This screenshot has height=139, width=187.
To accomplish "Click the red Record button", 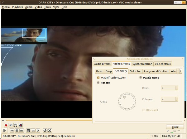I will (x=6, y=125).
